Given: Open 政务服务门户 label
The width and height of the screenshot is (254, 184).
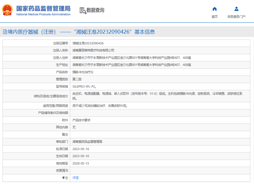Looking at the screenshot, I should pos(236,17).
